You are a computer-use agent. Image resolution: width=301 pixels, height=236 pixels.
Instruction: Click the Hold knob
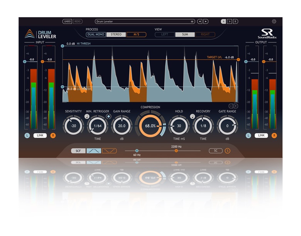click(x=179, y=126)
